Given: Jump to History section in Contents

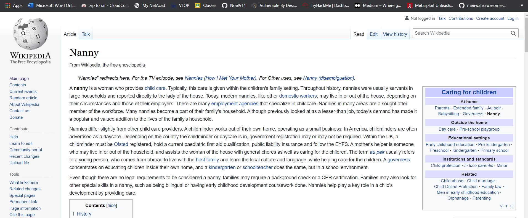Looking at the screenshot, I should click(84, 214).
